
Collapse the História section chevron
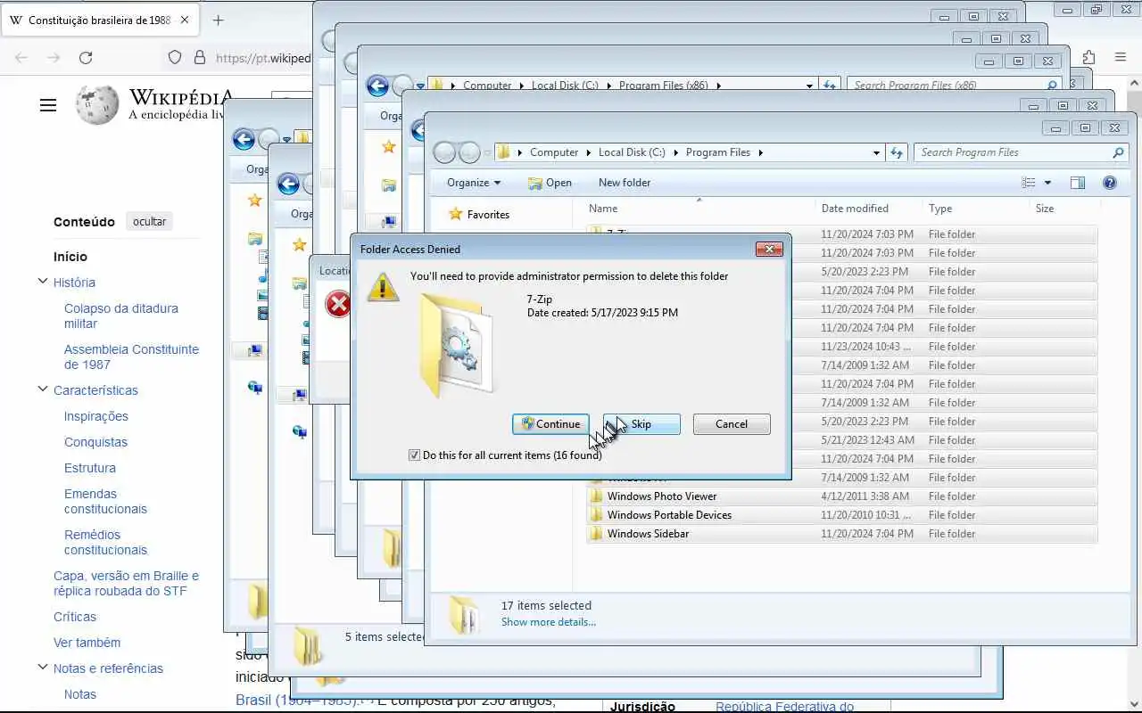pyautogui.click(x=42, y=282)
